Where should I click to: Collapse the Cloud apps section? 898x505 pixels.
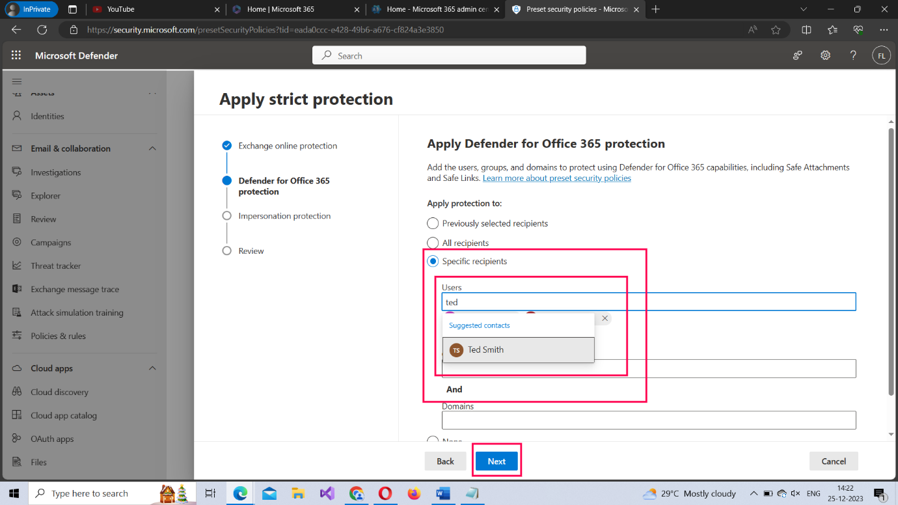click(152, 368)
